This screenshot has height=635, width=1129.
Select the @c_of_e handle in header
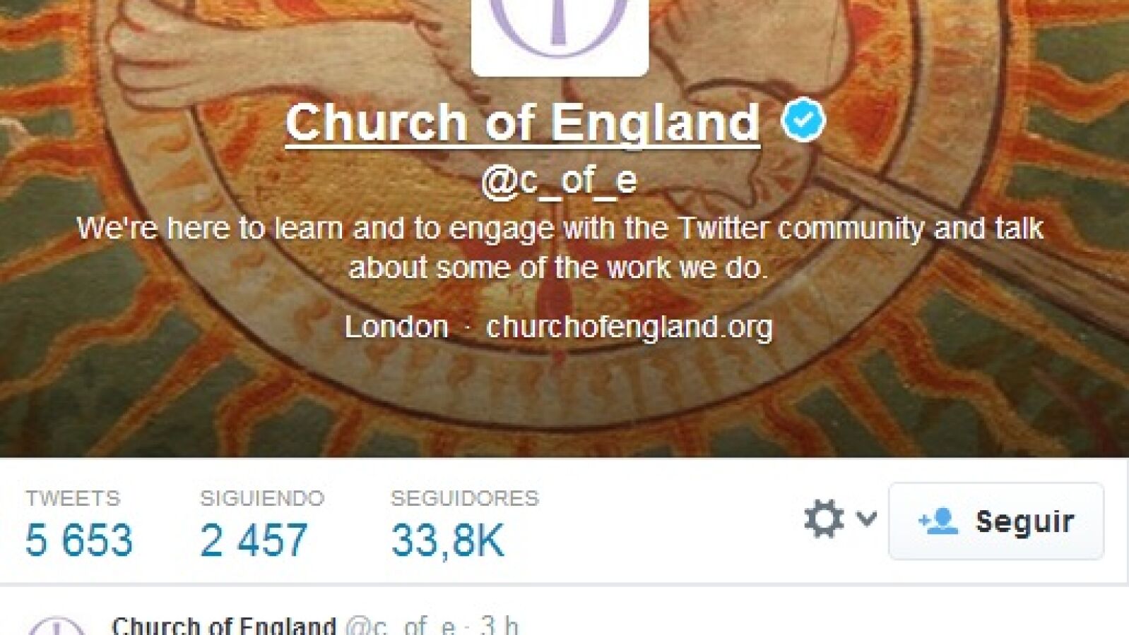[560, 180]
